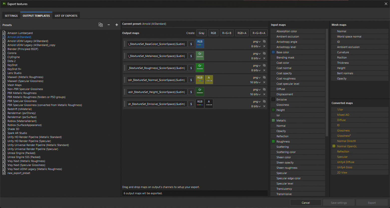The height and width of the screenshot is (208, 390).
Task: Open the $ variable menu for BaseColor output
Action: coord(191,44)
